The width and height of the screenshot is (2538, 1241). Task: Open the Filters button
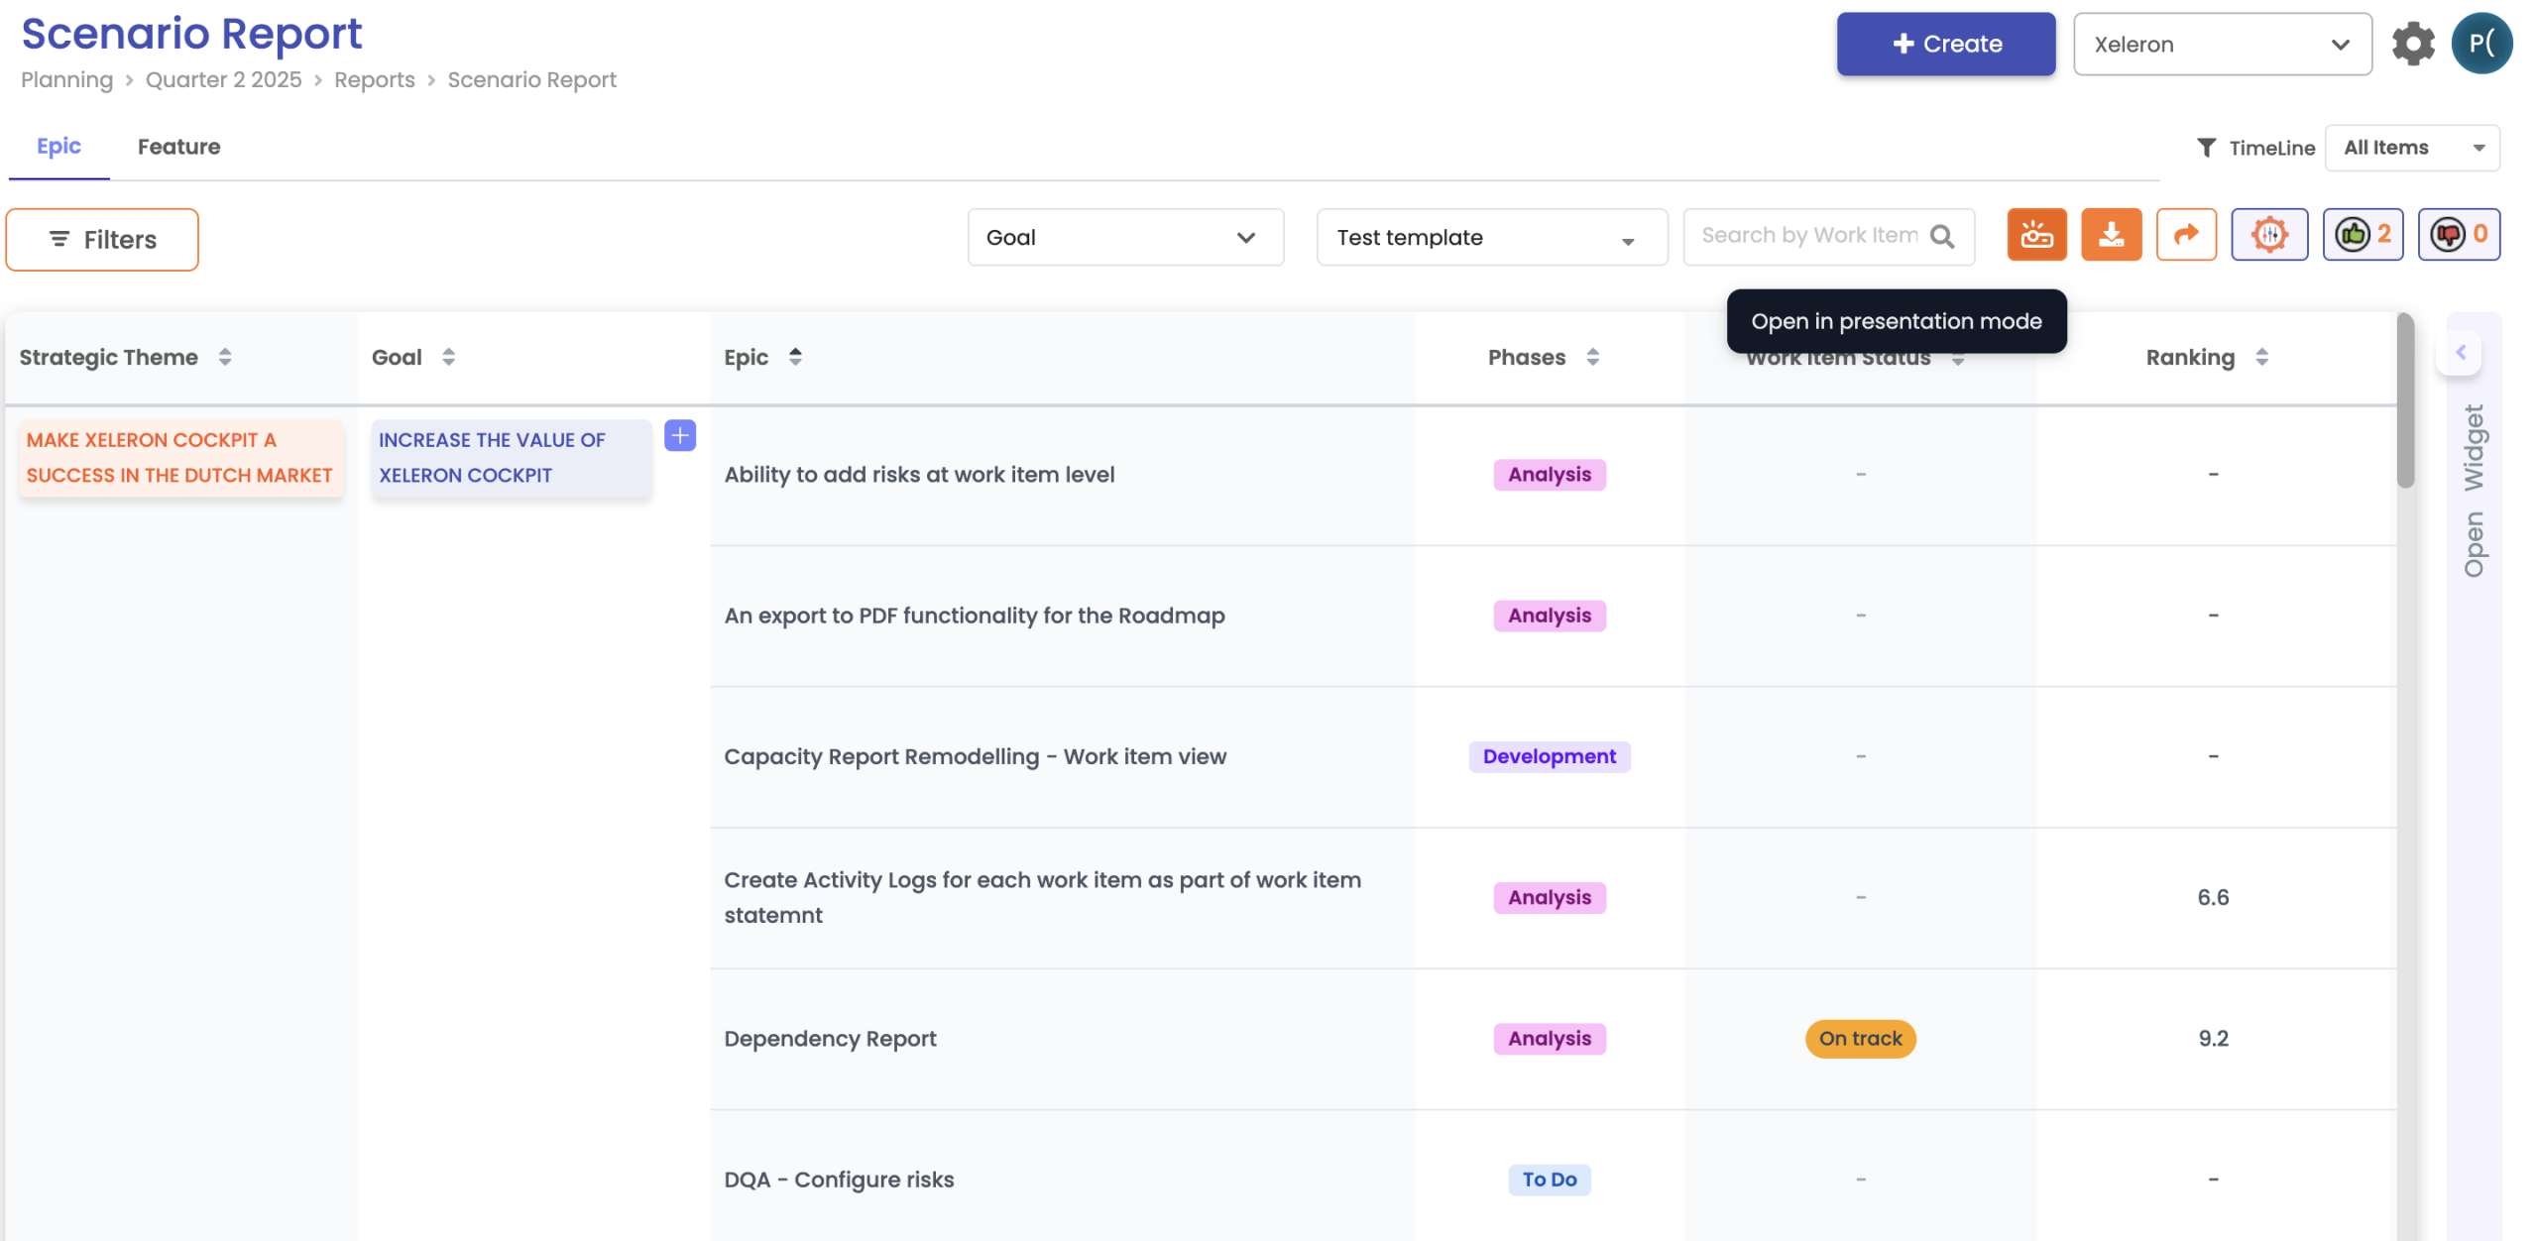pyautogui.click(x=102, y=239)
